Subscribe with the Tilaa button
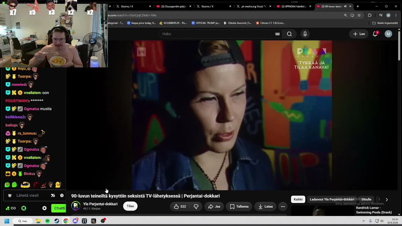Viewport: 402px width, 226px height. (x=130, y=206)
